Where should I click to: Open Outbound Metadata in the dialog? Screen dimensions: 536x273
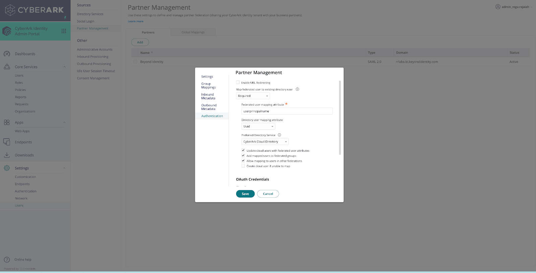(209, 107)
